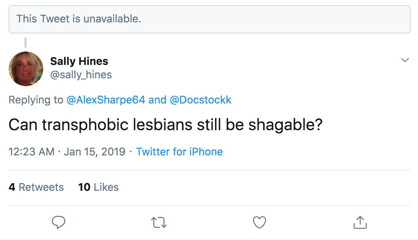The image size is (418, 240).
Task: Click the Jan 15, 2019 date
Action: click(x=95, y=152)
